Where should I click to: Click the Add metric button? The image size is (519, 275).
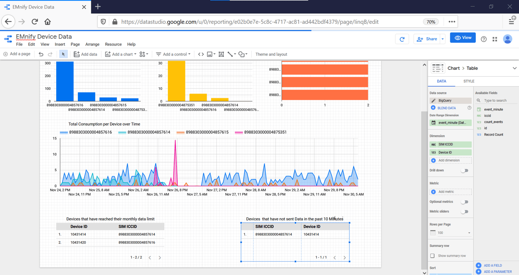pos(450,191)
